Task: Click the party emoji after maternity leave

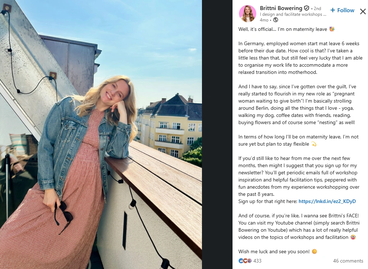Action: pyautogui.click(x=332, y=29)
